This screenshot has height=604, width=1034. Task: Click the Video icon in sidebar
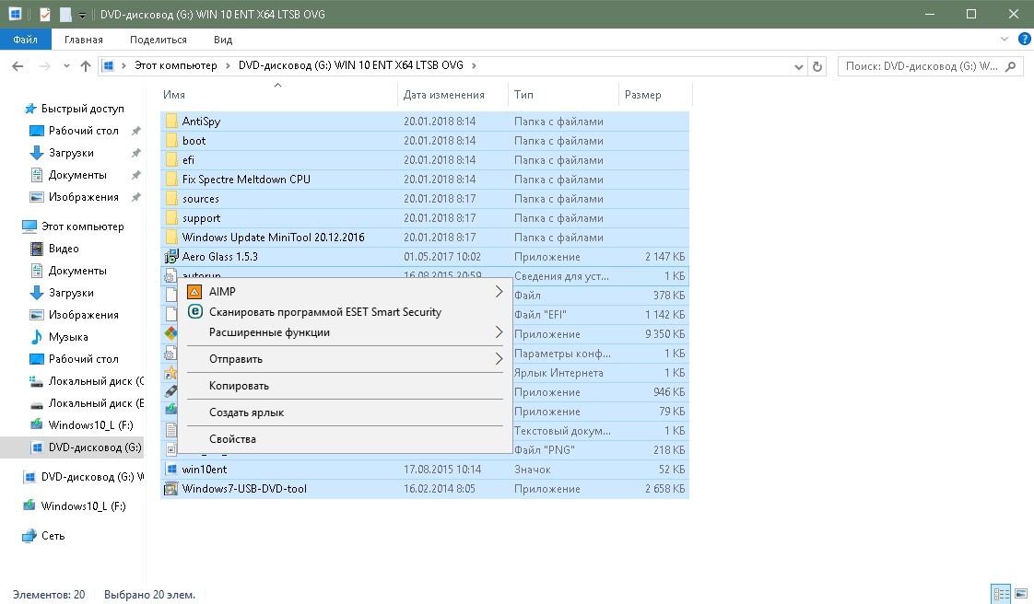pos(37,249)
